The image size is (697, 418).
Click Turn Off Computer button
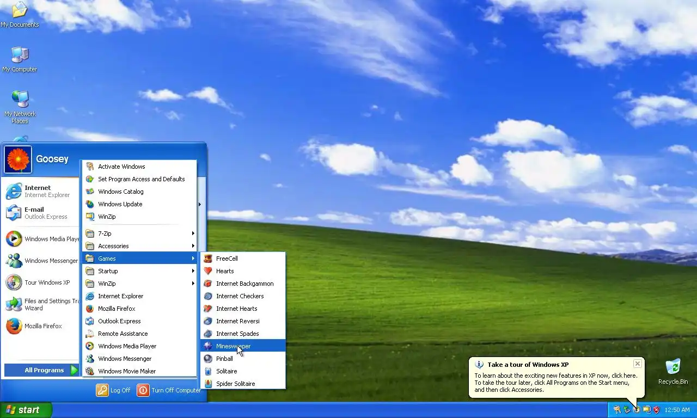point(169,390)
